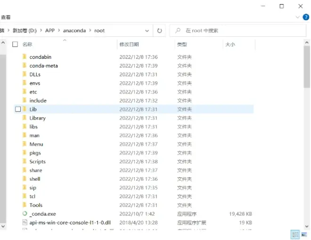
Task: Select the libs folder icon
Action: point(25,127)
